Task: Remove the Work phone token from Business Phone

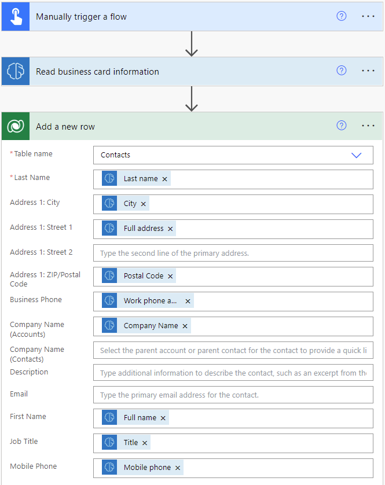Action: [188, 302]
